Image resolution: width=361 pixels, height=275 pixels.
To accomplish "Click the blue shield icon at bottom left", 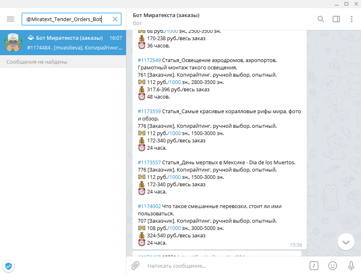I will click(x=9, y=266).
